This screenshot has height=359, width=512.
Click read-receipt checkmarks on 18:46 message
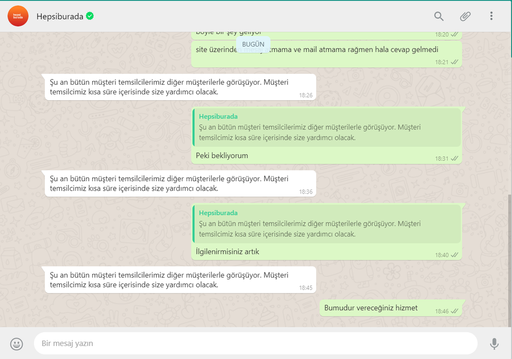click(x=454, y=311)
